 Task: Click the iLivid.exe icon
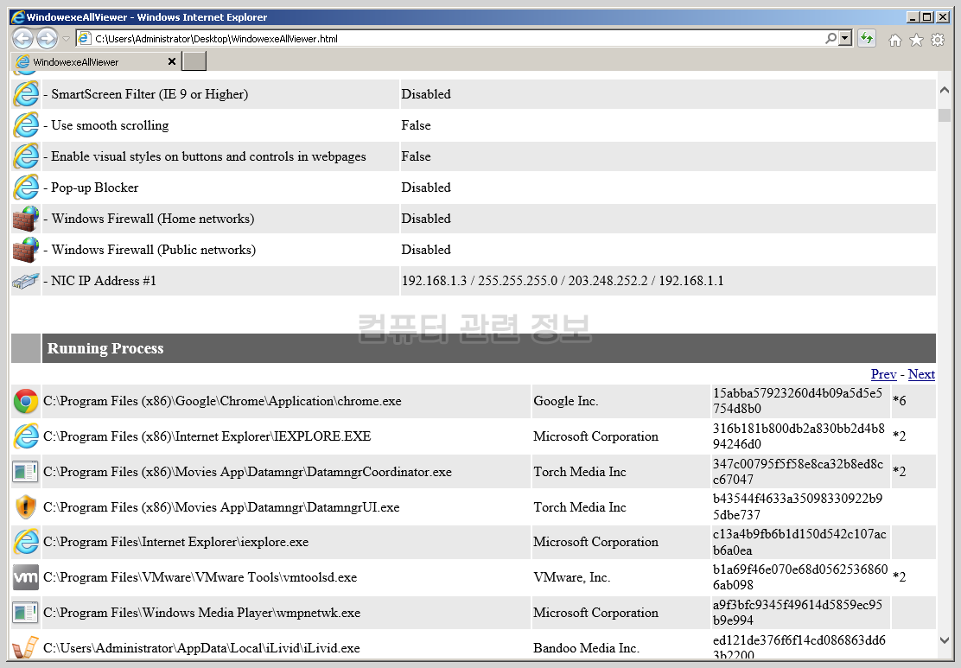tap(26, 647)
